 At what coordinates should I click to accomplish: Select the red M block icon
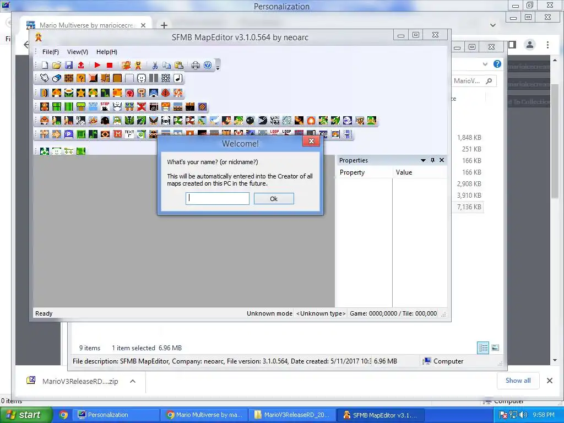pos(117,134)
